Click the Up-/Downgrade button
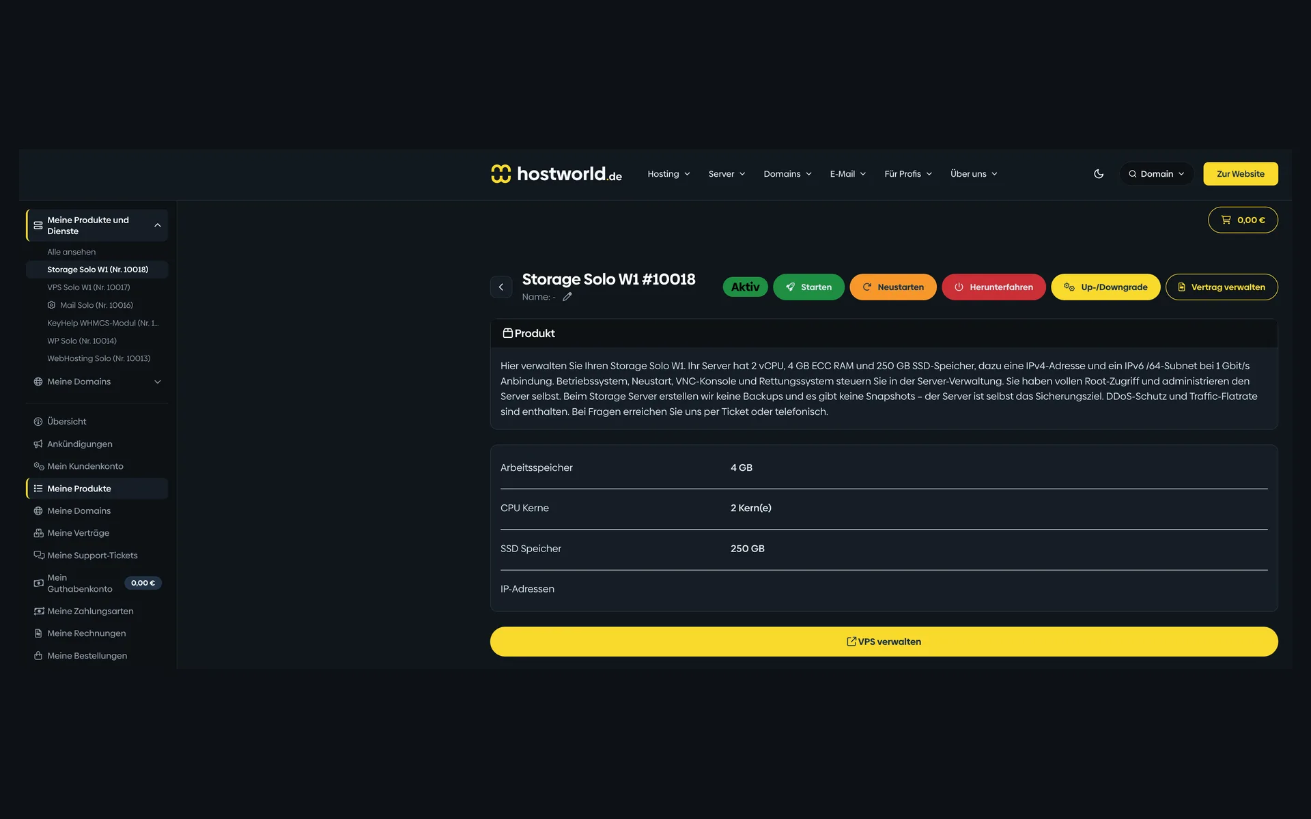 [1105, 287]
